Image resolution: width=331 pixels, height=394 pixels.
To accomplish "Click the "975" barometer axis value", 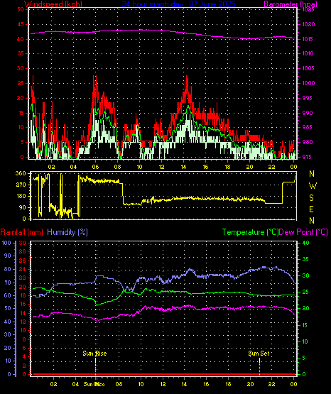I will (x=307, y=157).
